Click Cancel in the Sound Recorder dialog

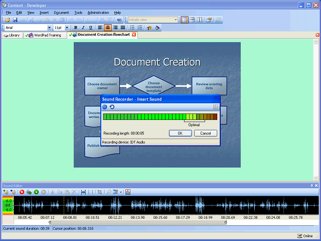click(206, 133)
